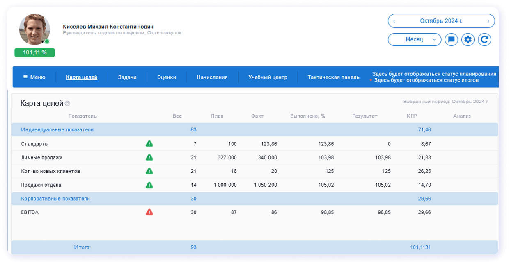This screenshot has height=265, width=509.
Task: Click the green 101,11% performance badge
Action: [x=34, y=52]
